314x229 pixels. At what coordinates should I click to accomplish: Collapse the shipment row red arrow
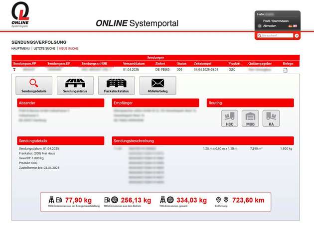tap(14, 70)
